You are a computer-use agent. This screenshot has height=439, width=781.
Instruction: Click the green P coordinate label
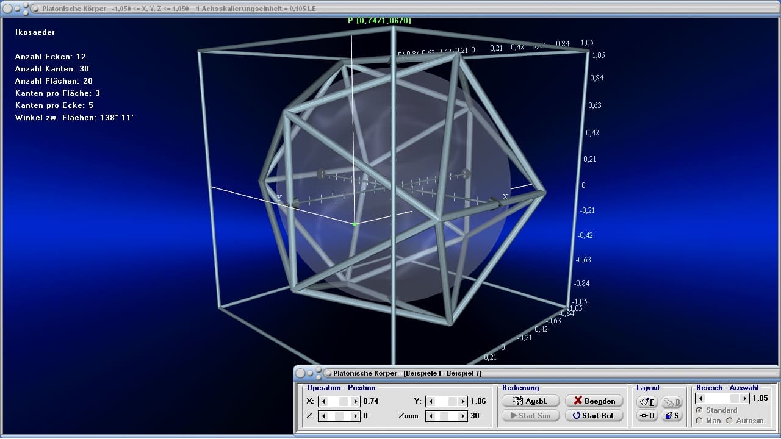(380, 21)
